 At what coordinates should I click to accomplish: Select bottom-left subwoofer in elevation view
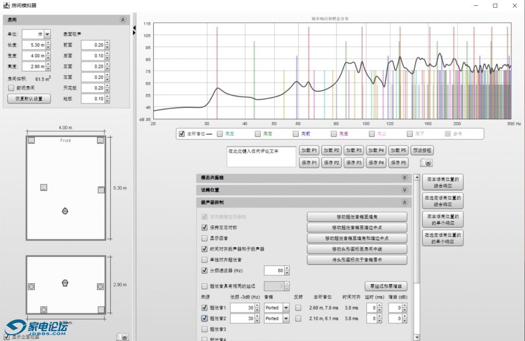coord(44,309)
